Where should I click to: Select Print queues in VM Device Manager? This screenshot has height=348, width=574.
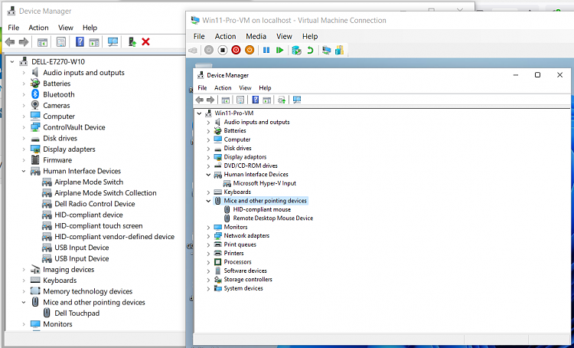pos(240,245)
